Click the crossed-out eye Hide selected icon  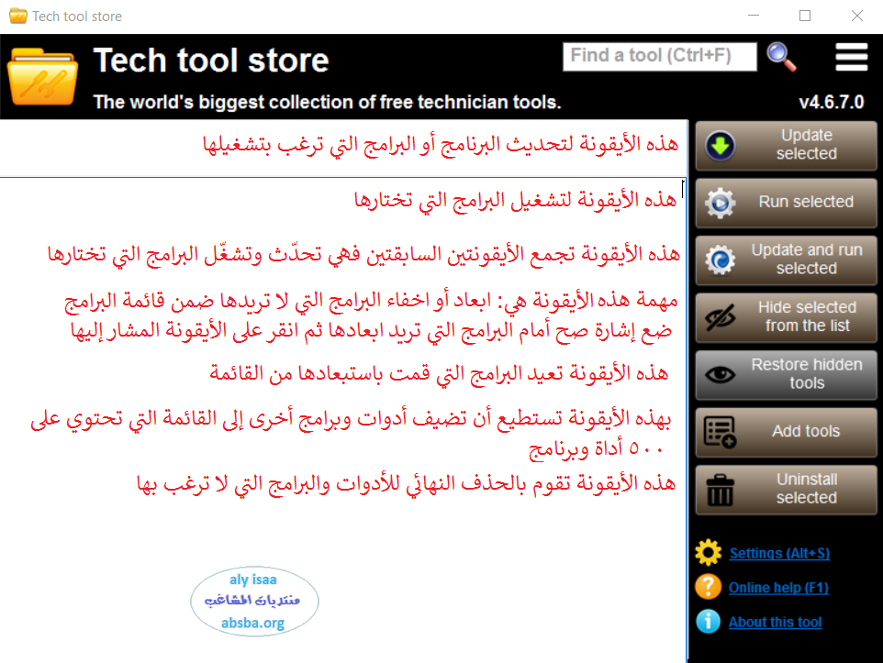click(721, 317)
